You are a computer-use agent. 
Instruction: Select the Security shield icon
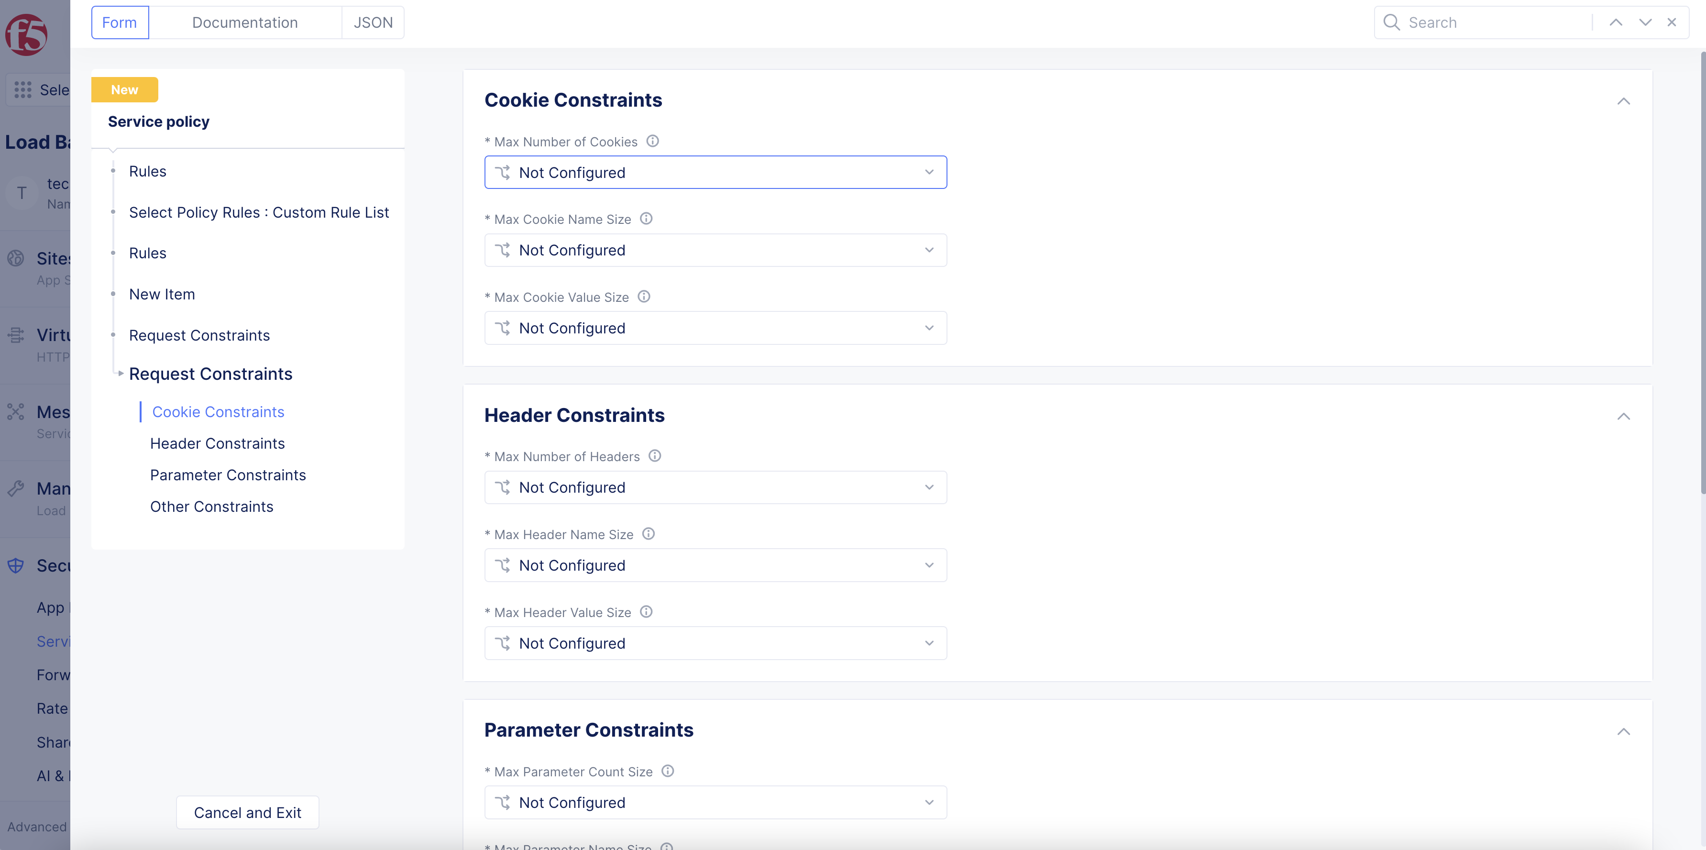coord(15,565)
